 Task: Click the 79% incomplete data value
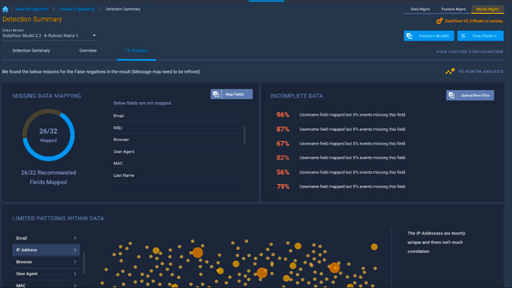point(283,186)
